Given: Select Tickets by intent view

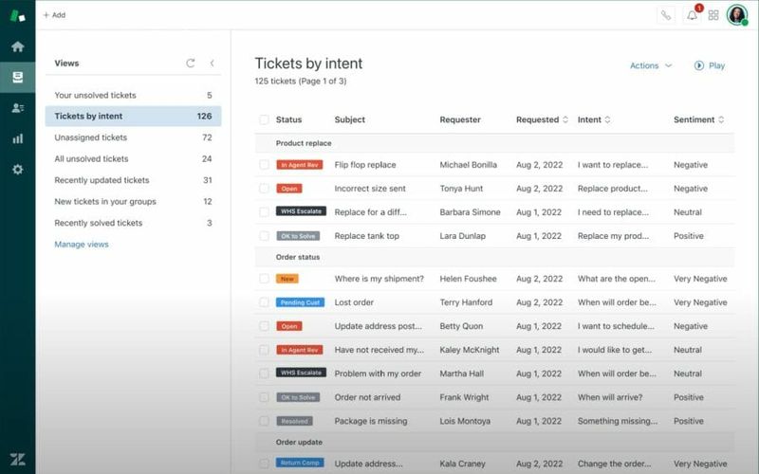Looking at the screenshot, I should 133,116.
